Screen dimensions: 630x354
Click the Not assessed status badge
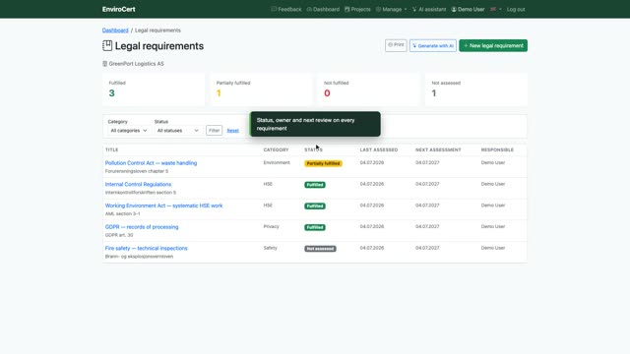coord(320,249)
